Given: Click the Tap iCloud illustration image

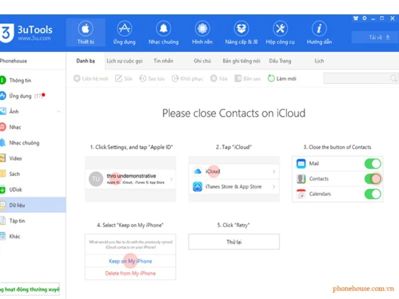Looking at the screenshot, I should pos(234,179).
